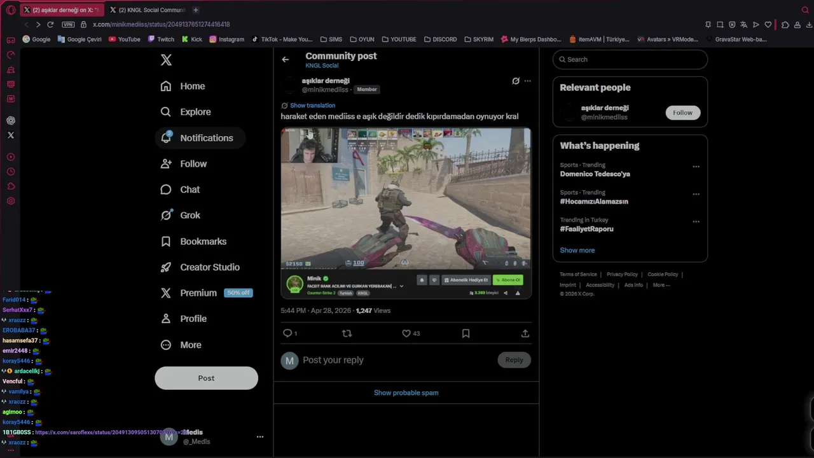
Task: Open Bookmarks in X navigation
Action: click(194, 241)
